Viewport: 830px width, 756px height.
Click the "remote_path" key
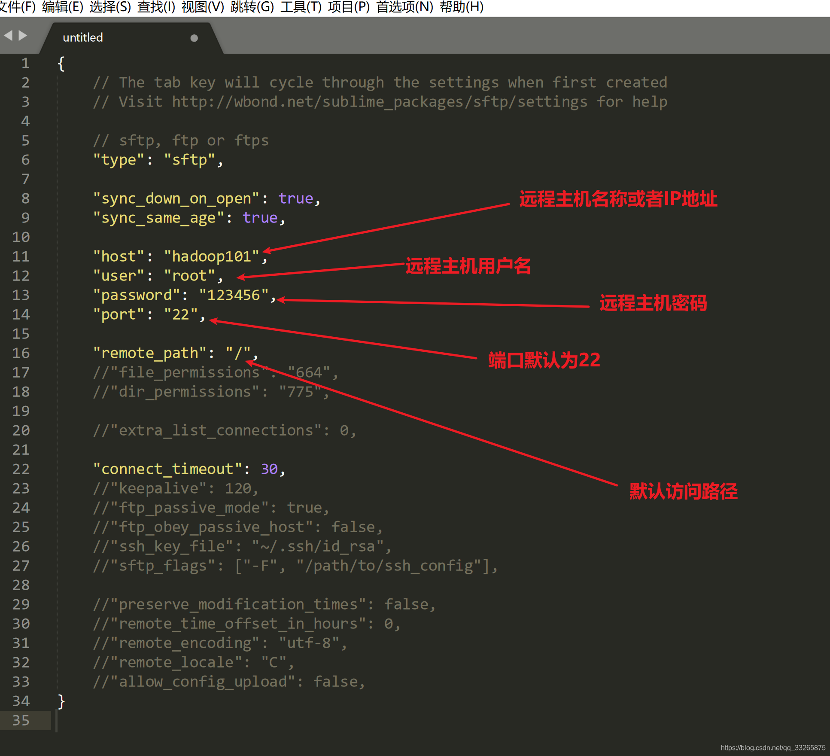(x=149, y=354)
